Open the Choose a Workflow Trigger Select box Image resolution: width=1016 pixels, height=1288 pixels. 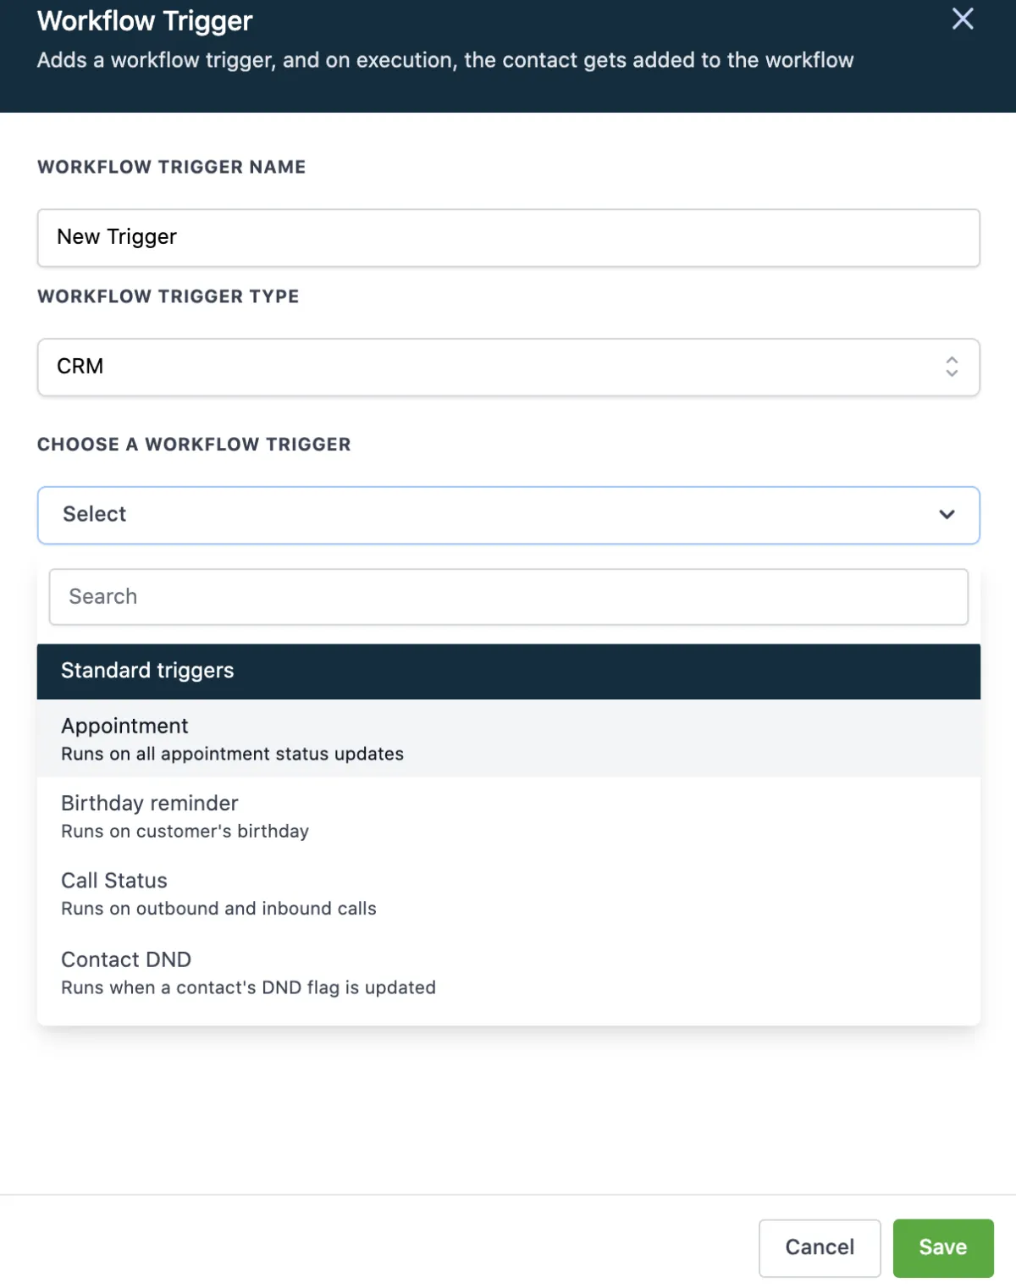pos(508,515)
